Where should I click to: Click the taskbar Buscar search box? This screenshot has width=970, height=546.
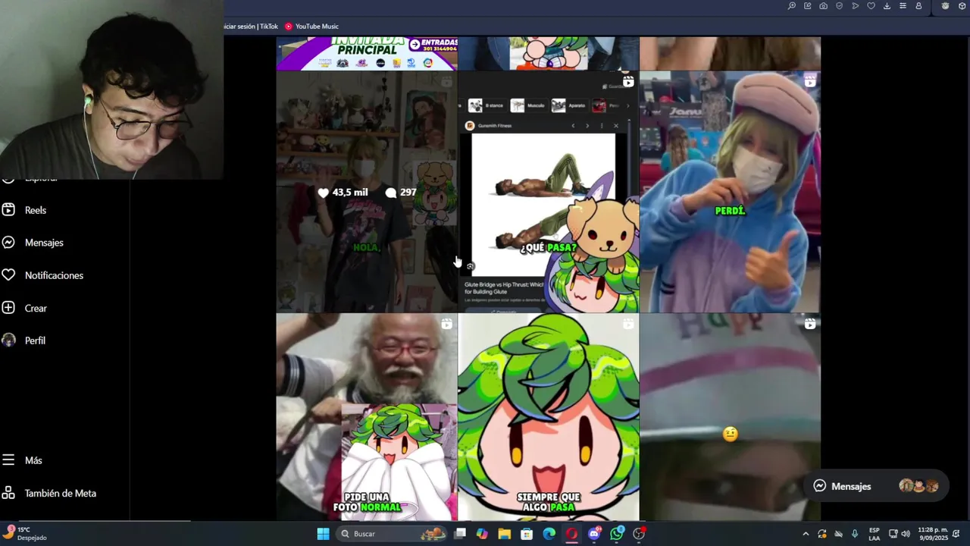[x=393, y=534]
